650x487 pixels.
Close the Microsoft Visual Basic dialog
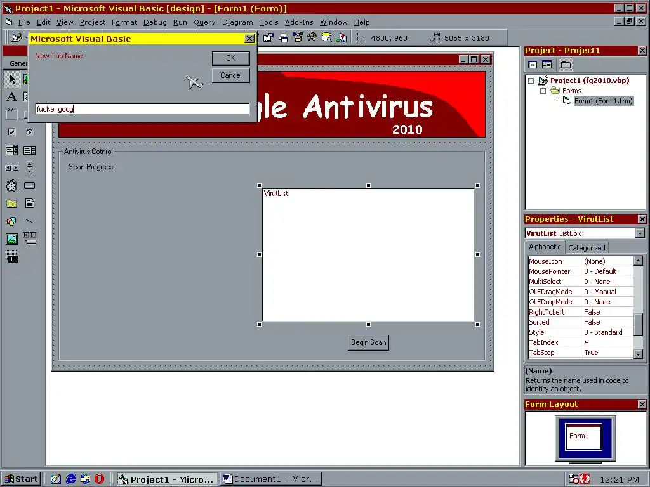(x=249, y=39)
